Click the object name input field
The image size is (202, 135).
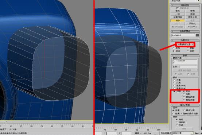point(183,35)
